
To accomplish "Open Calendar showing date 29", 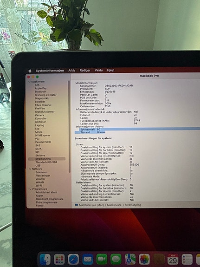I will 173,259.
